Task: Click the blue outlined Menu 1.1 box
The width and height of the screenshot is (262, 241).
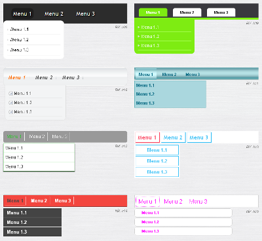Action: pos(157,150)
